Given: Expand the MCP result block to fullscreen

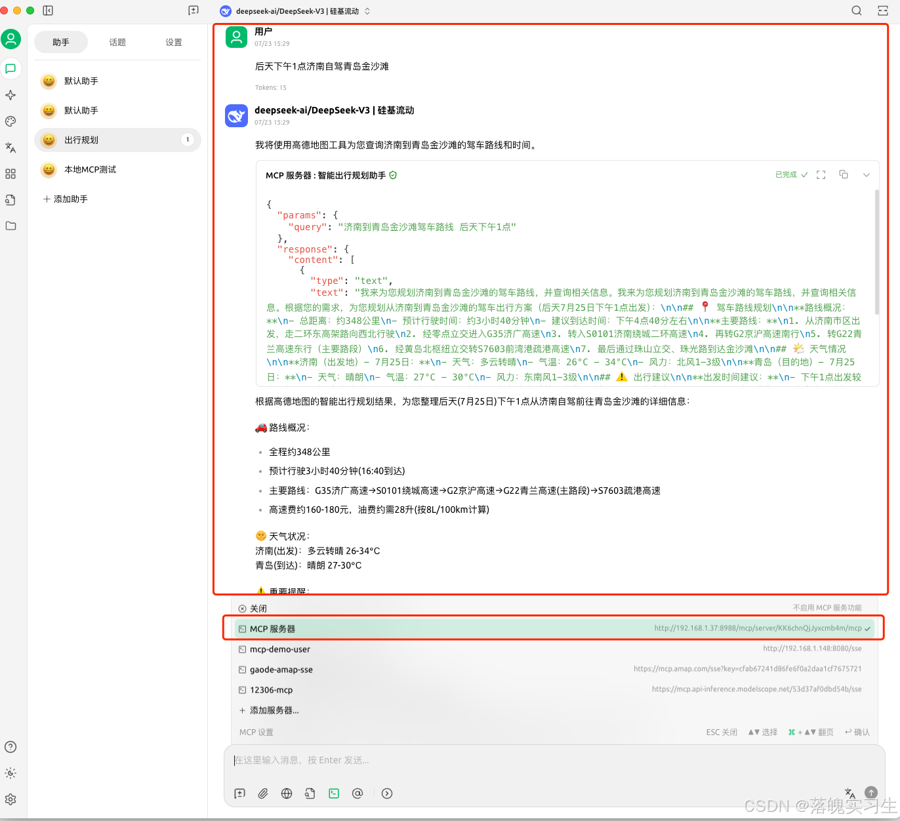Looking at the screenshot, I should tap(821, 175).
